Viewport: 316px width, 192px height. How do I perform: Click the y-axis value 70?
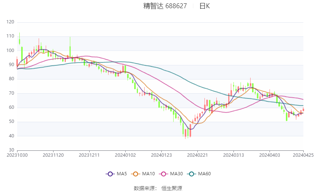[x=12, y=93]
